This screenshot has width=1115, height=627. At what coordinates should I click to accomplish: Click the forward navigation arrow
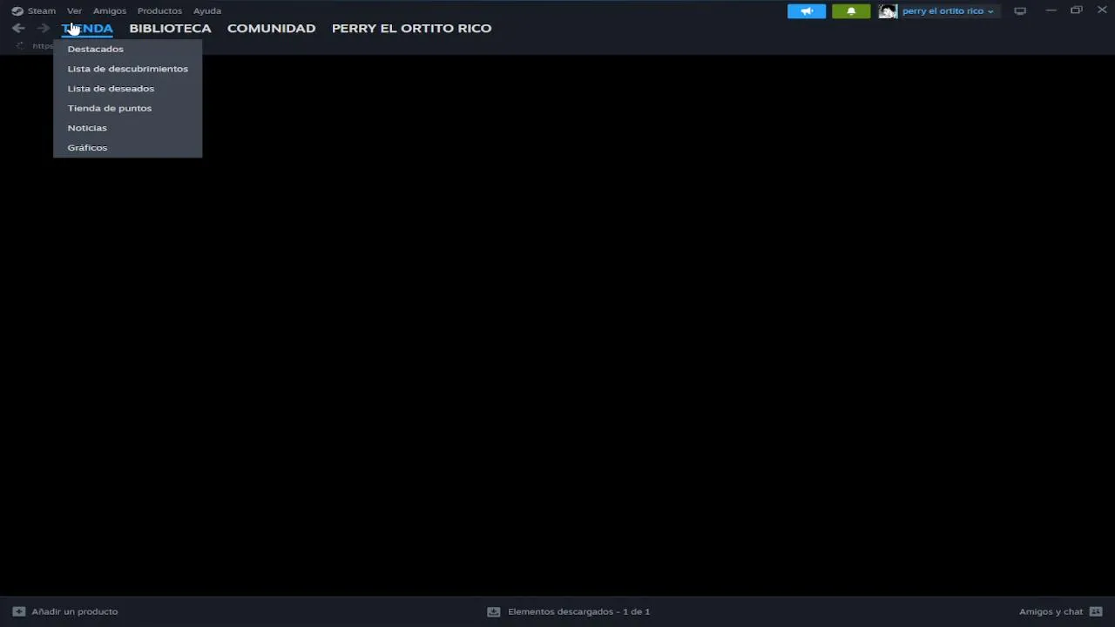point(43,28)
